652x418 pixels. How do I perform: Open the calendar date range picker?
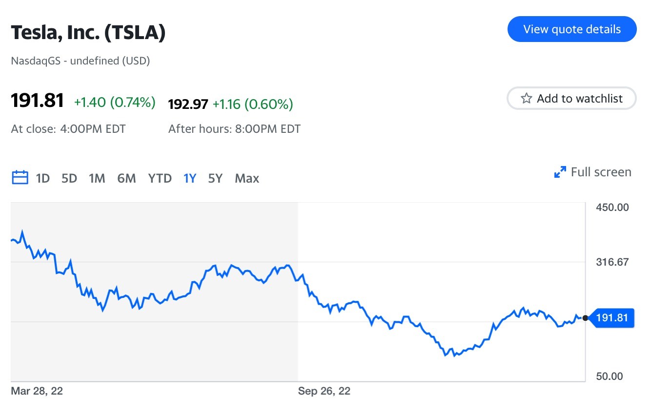(20, 178)
